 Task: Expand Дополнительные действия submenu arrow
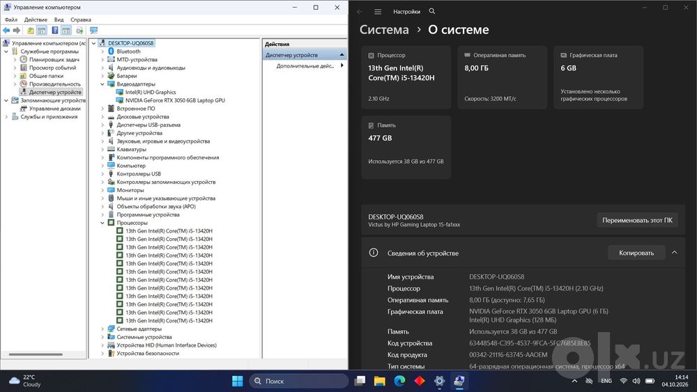342,65
